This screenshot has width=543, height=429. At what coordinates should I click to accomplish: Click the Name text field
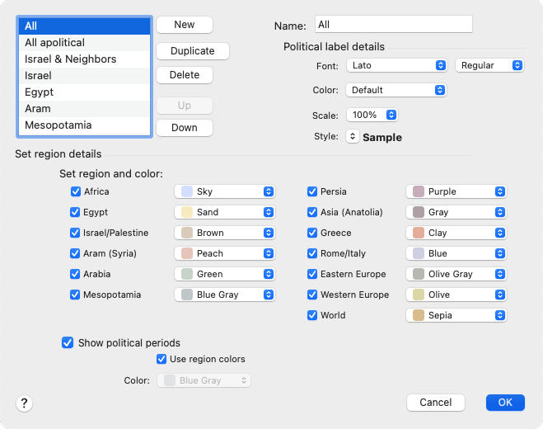coord(393,25)
